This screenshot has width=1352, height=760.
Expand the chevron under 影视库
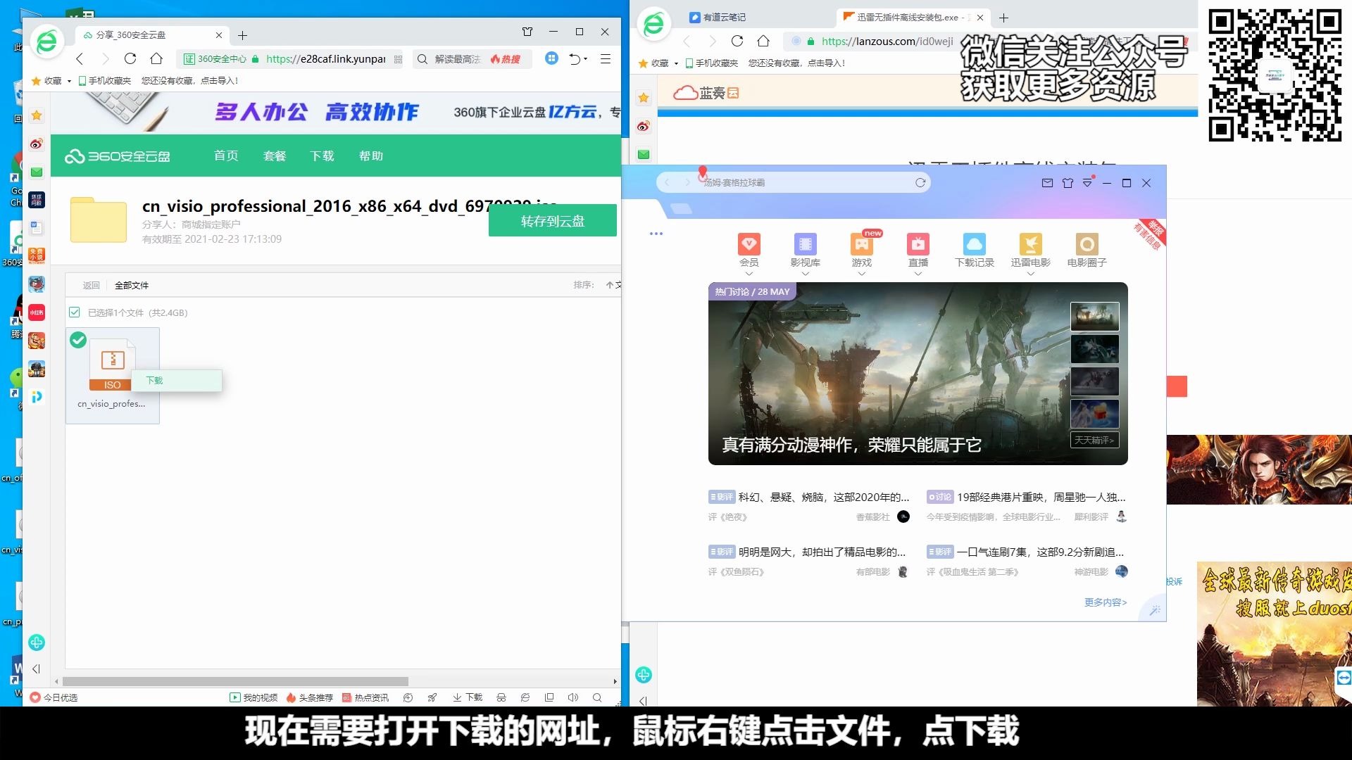click(x=806, y=274)
